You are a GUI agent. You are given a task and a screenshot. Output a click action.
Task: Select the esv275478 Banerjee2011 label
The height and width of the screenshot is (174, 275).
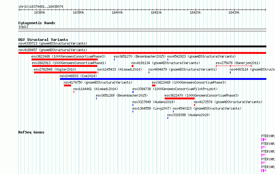tap(238, 63)
